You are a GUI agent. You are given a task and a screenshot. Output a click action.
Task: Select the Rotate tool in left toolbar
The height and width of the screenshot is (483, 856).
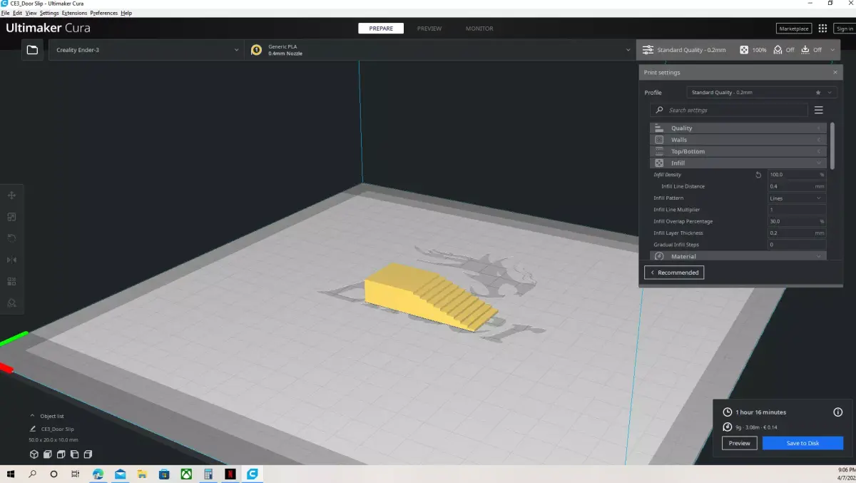(x=11, y=238)
